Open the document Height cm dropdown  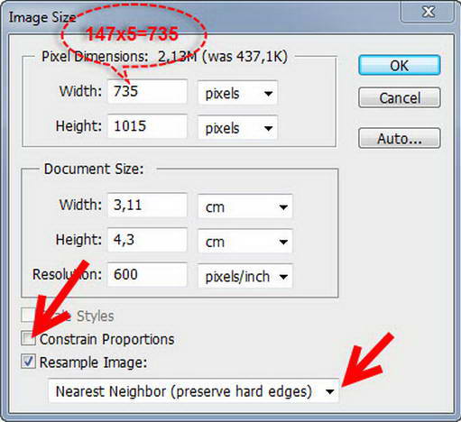[244, 242]
